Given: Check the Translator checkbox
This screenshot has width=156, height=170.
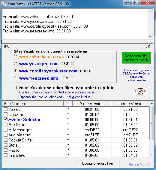Looking at the screenshot, I should click(5, 155).
